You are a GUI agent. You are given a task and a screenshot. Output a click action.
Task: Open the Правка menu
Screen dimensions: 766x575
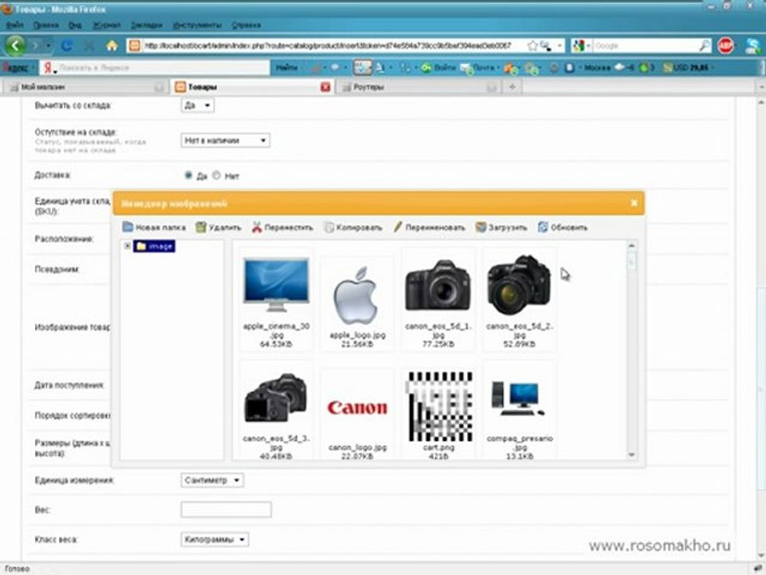point(46,25)
